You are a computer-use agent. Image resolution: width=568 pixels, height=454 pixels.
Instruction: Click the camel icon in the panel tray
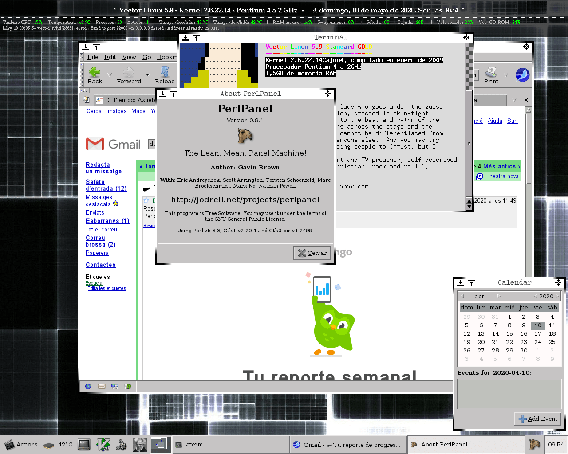534,444
